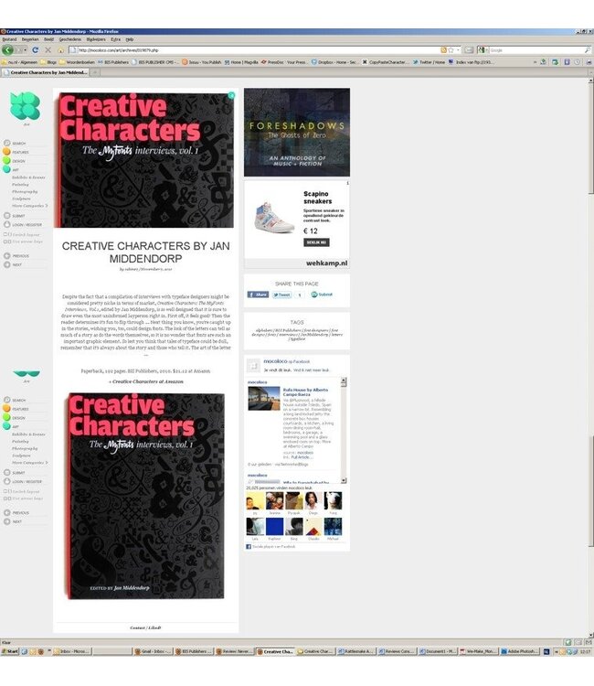Go to Next article in lower sidebar
Viewport: 594px width, 686px height.
tap(13, 521)
